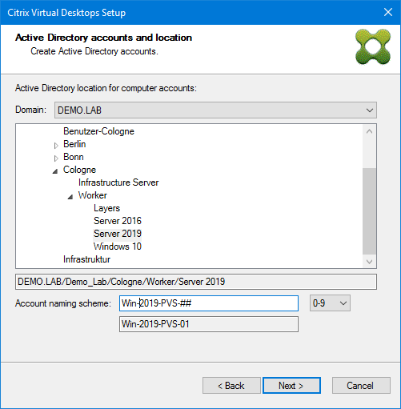The height and width of the screenshot is (409, 401).
Task: Open the Domain dropdown showing DEMO.LAB
Action: pyautogui.click(x=215, y=110)
